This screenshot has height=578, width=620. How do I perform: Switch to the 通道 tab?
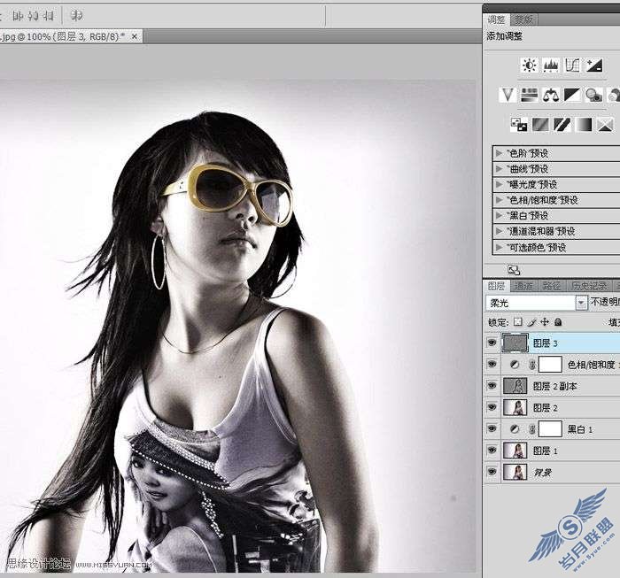[x=523, y=286]
